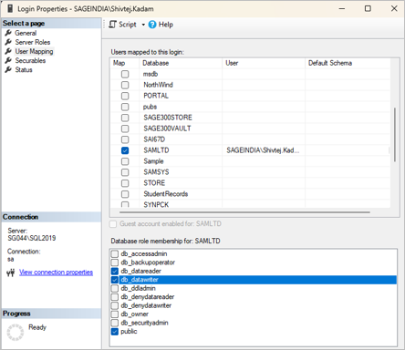Select the User Mapping page
The image size is (405, 350).
point(34,51)
